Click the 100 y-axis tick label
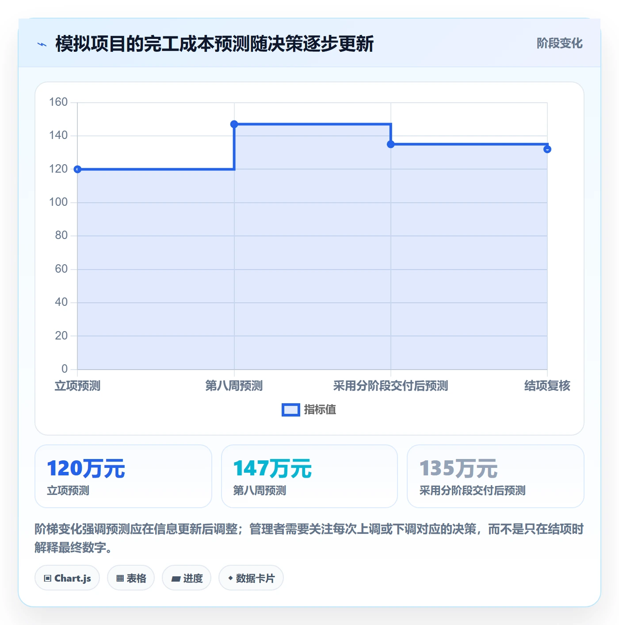Viewport: 619px width, 625px height. pos(58,202)
